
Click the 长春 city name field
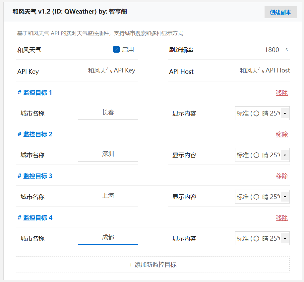[108, 113]
